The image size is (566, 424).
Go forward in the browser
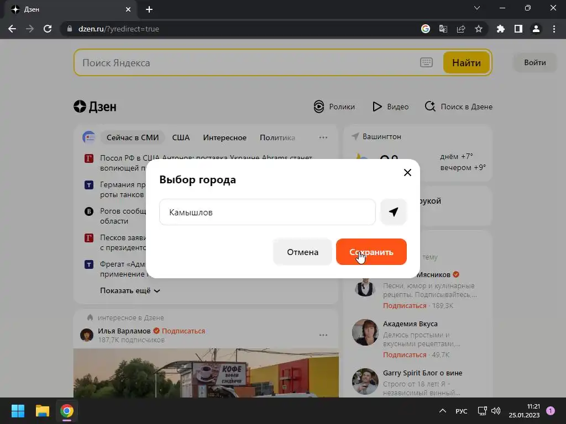(30, 29)
